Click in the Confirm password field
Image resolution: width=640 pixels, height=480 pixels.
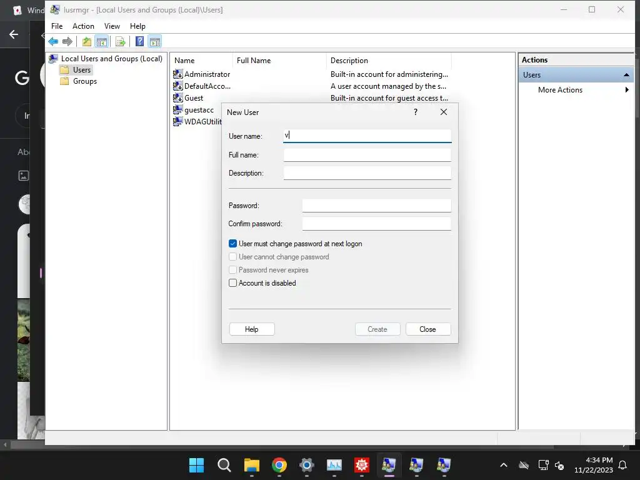(x=377, y=224)
